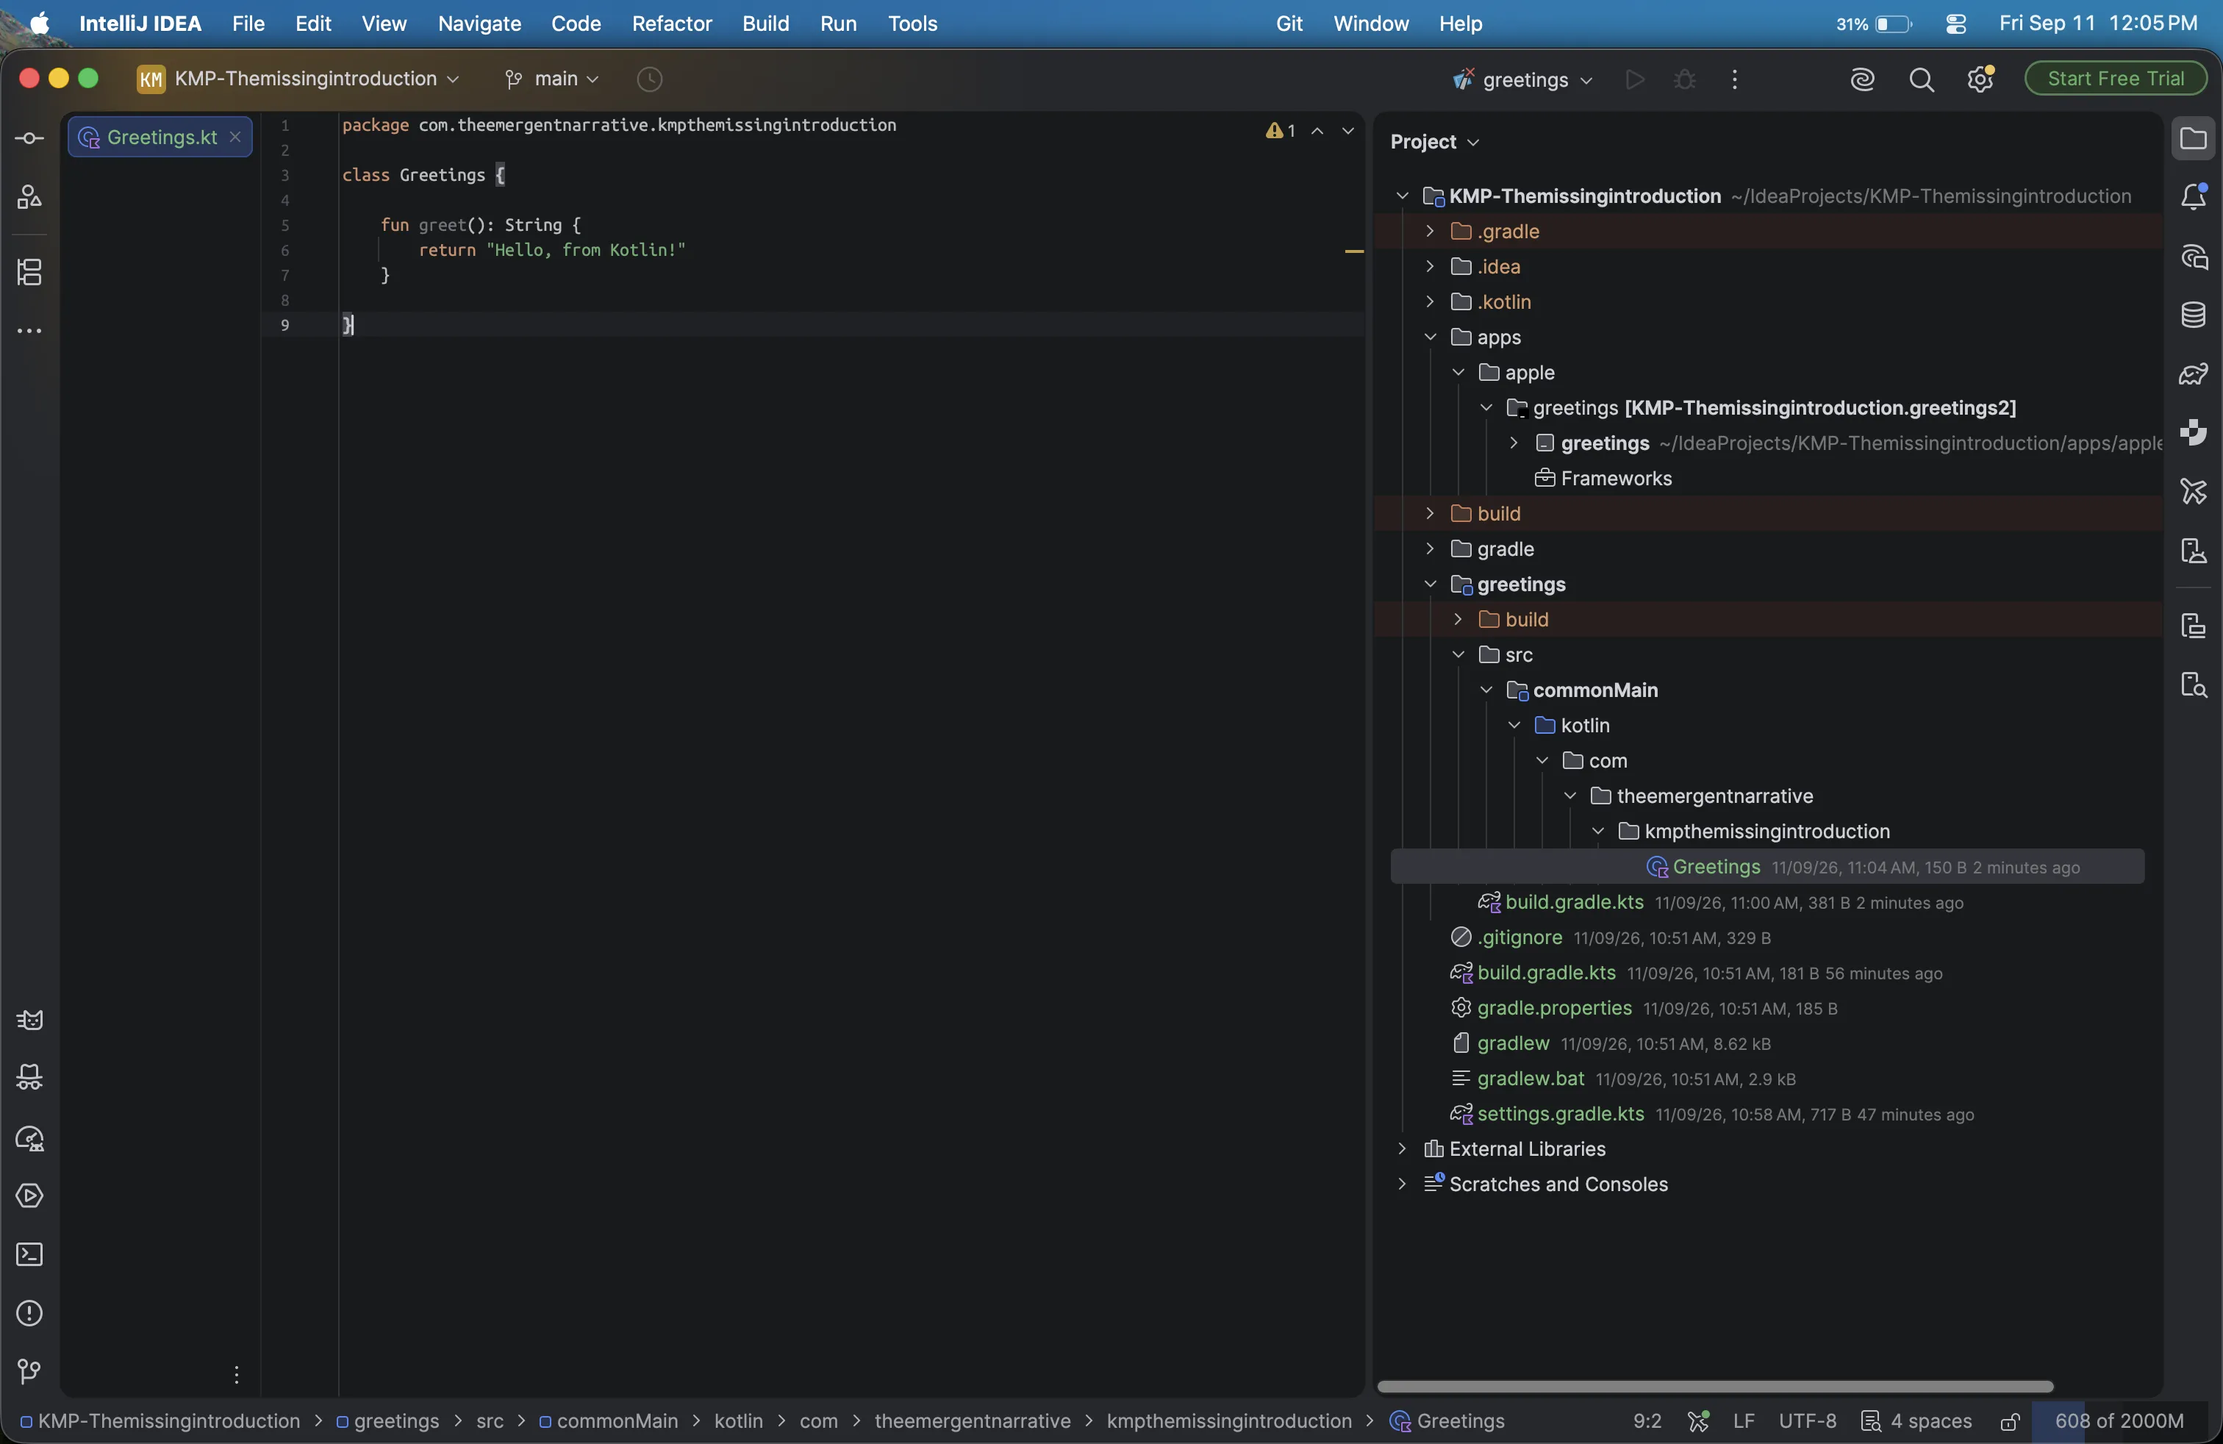The image size is (2223, 1444).
Task: Collapse the commonMain source set folder
Action: tap(1486, 690)
